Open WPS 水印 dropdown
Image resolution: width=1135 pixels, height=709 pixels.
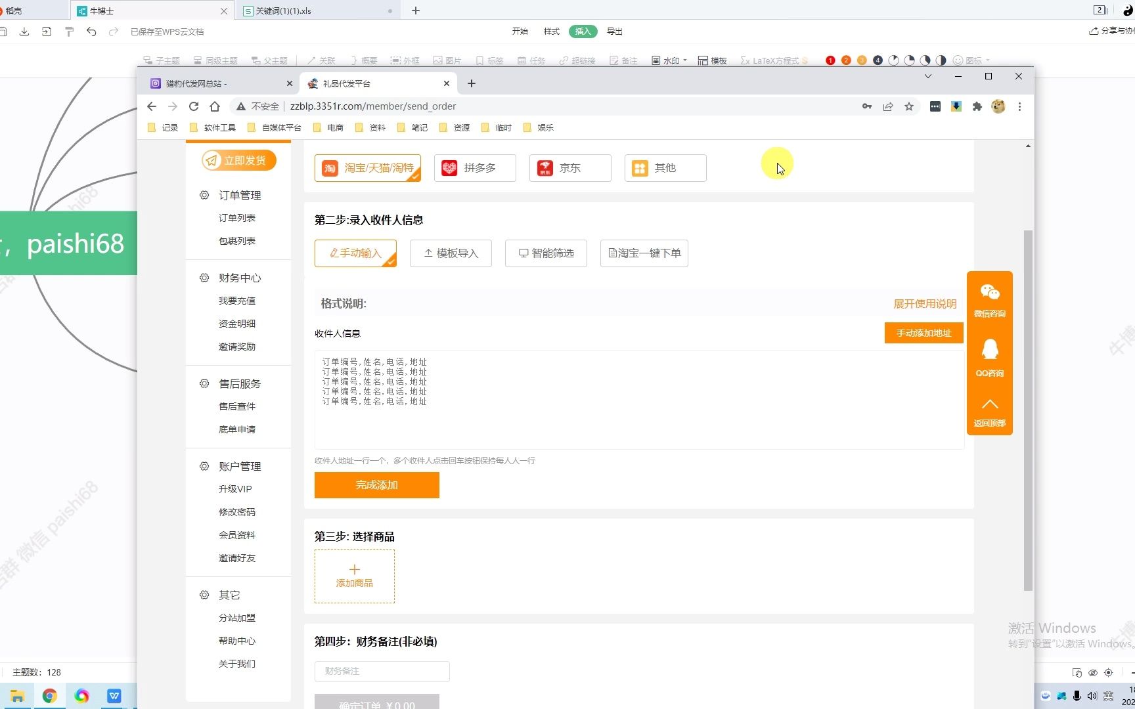coord(669,60)
